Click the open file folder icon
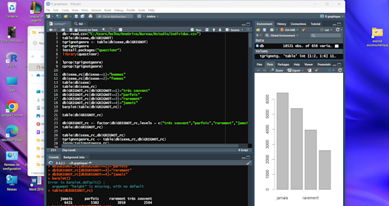The image size is (389, 206). click(65, 17)
